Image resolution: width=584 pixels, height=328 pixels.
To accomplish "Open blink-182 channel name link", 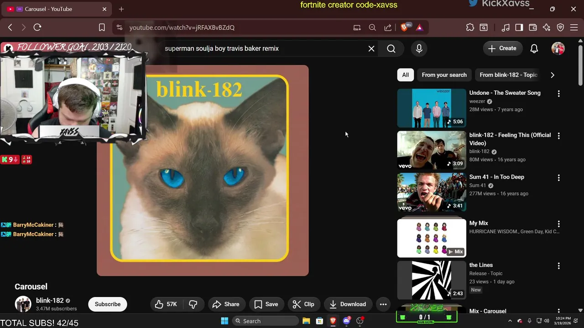I will coord(50,301).
